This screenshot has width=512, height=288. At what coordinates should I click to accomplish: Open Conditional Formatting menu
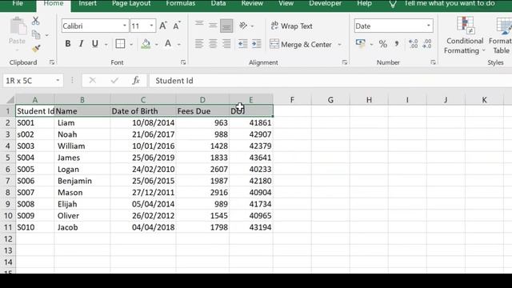pos(465,35)
